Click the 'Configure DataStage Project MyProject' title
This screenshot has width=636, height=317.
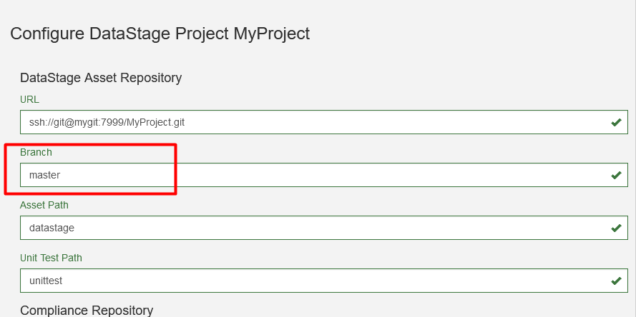(x=160, y=33)
